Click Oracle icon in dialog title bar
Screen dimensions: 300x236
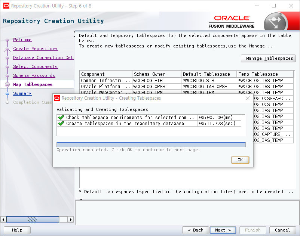click(57, 98)
